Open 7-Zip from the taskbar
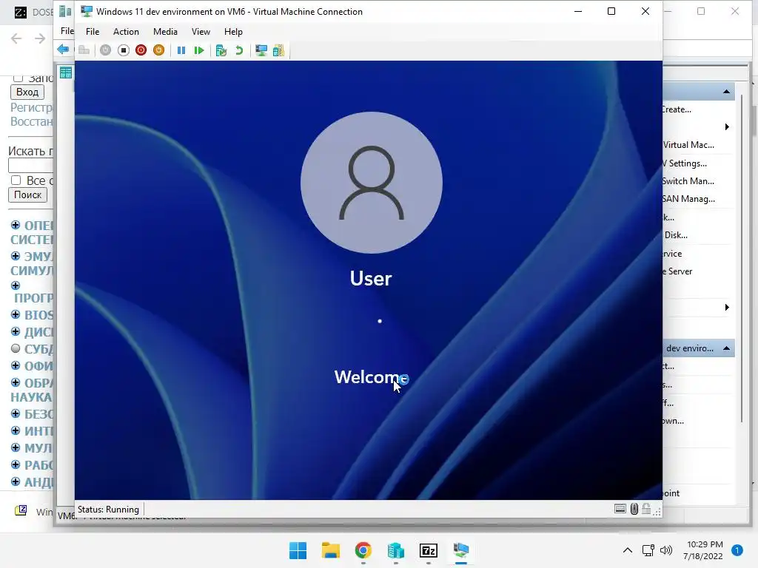Screen dimensions: 758x568 429,550
